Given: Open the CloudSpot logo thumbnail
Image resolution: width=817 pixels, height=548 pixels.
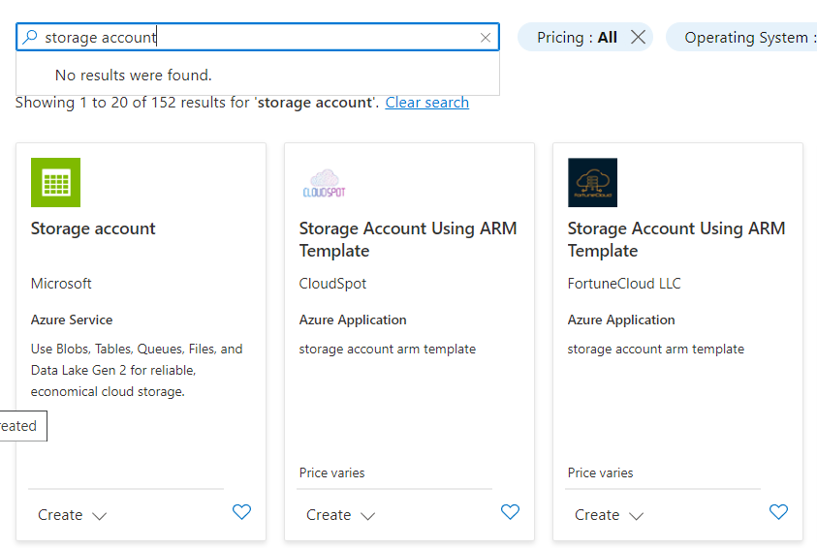Looking at the screenshot, I should click(324, 183).
